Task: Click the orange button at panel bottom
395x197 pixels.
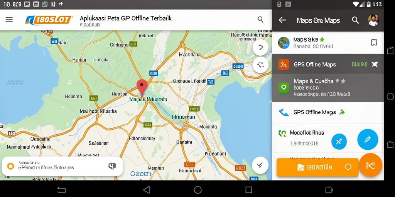Action: (317, 167)
